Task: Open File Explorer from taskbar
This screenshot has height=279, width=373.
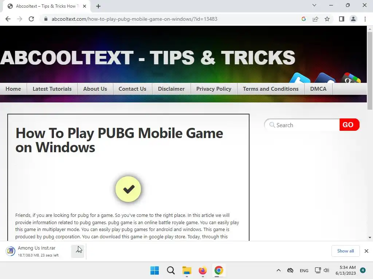Action: (x=187, y=270)
